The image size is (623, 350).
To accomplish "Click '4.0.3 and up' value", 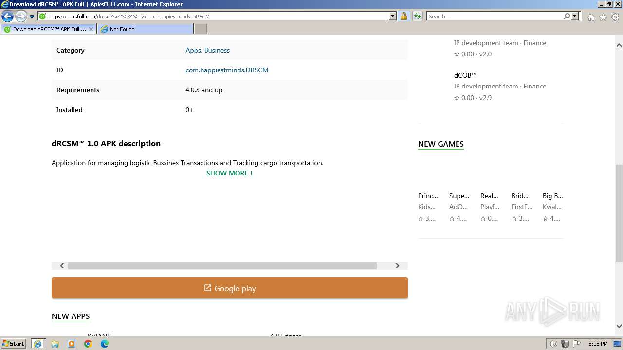I will click(204, 90).
